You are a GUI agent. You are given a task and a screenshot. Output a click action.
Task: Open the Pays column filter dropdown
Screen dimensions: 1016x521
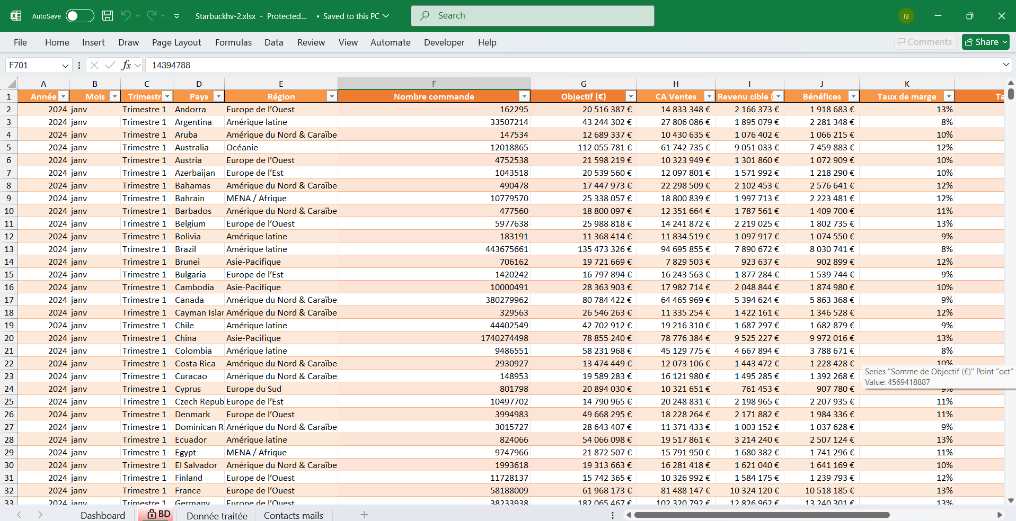[x=218, y=96]
